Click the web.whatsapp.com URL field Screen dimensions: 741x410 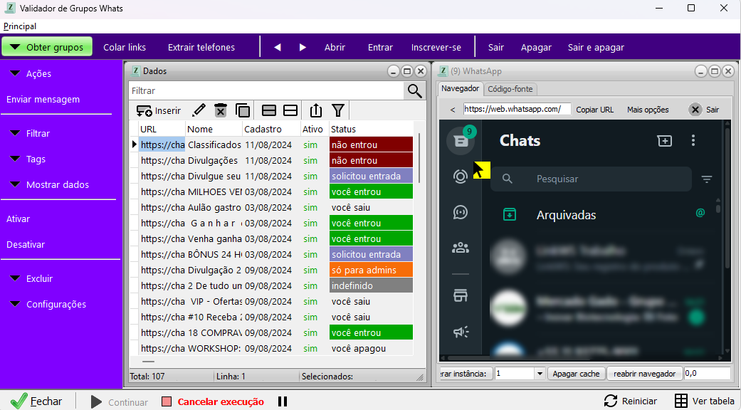point(517,109)
